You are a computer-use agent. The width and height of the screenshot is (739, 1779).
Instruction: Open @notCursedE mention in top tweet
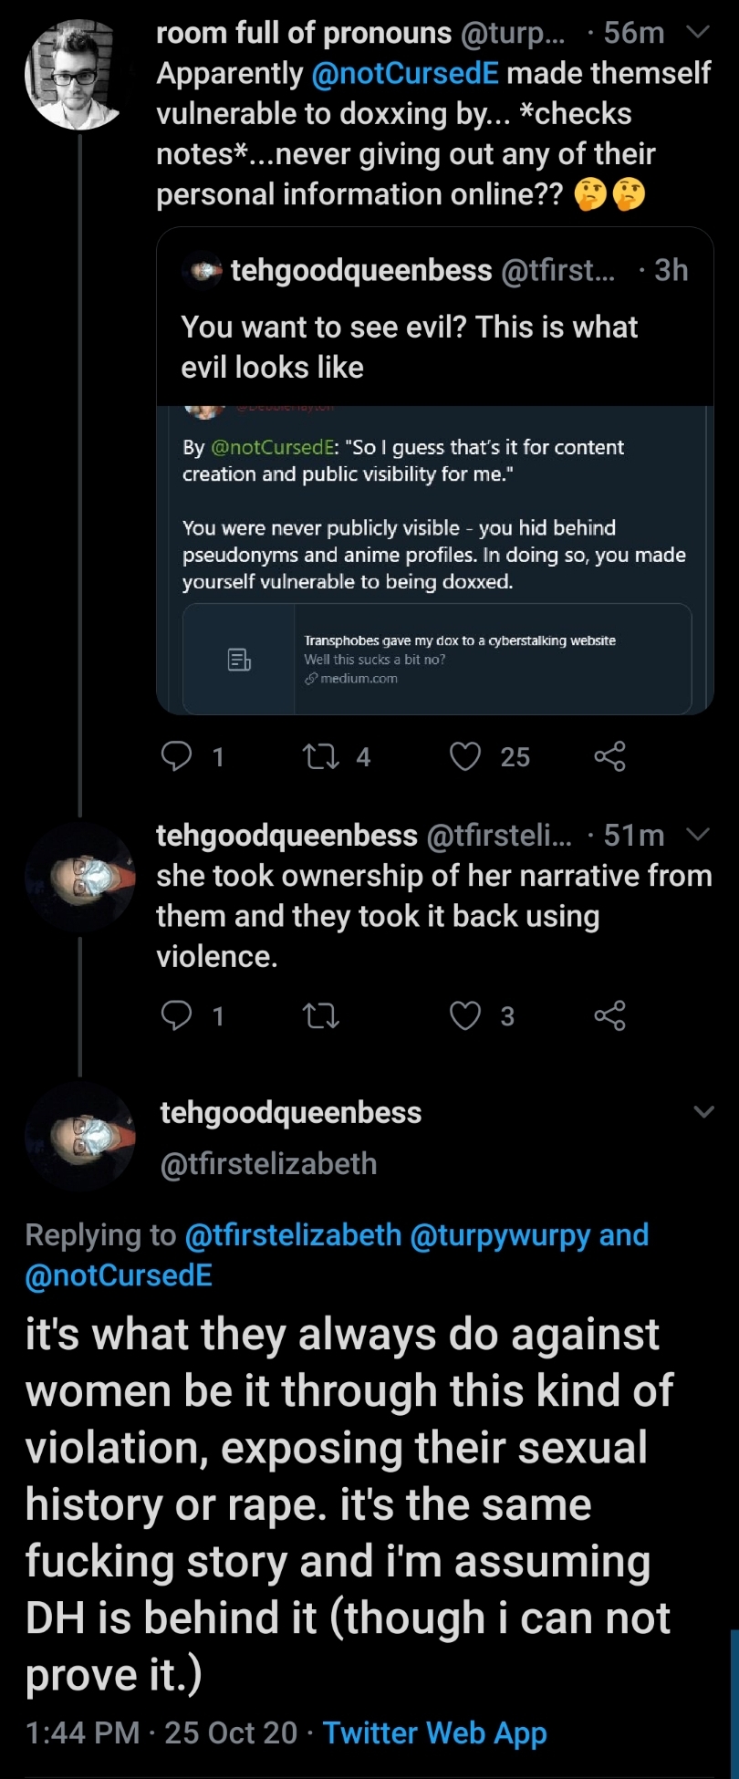[405, 73]
